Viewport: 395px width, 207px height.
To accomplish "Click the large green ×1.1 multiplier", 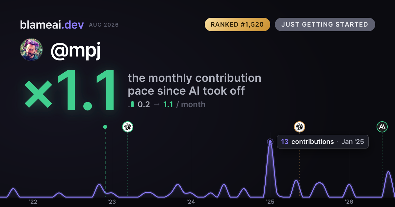I will [70, 91].
